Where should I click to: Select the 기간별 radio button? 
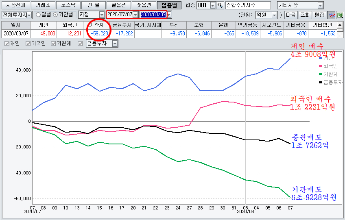[56, 15]
